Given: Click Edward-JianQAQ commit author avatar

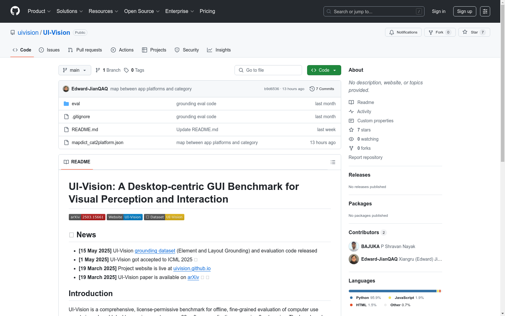Looking at the screenshot, I should click(x=66, y=89).
